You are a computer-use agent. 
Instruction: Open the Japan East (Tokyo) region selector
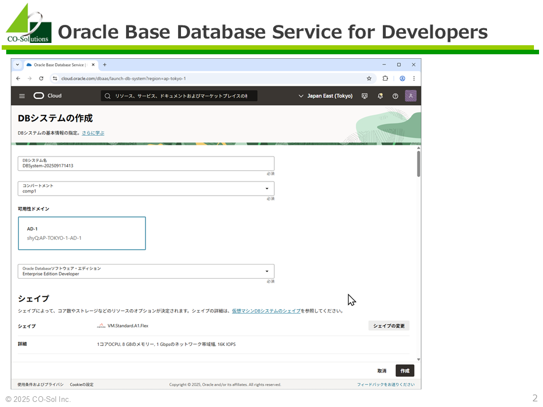[326, 96]
